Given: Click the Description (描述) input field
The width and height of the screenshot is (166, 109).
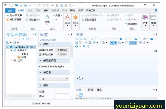Looking at the screenshot, I should [x=62, y=97].
